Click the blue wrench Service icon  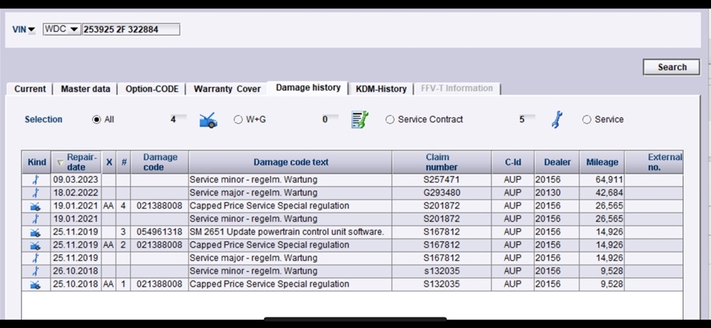557,119
